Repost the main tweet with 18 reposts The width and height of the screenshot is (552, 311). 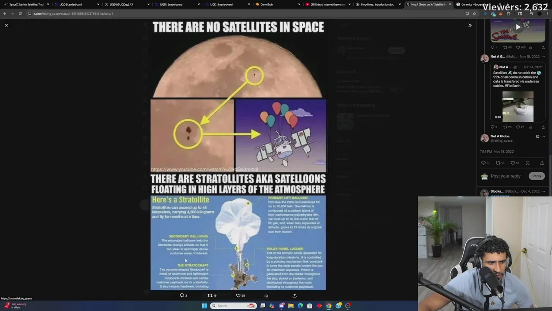point(498,163)
